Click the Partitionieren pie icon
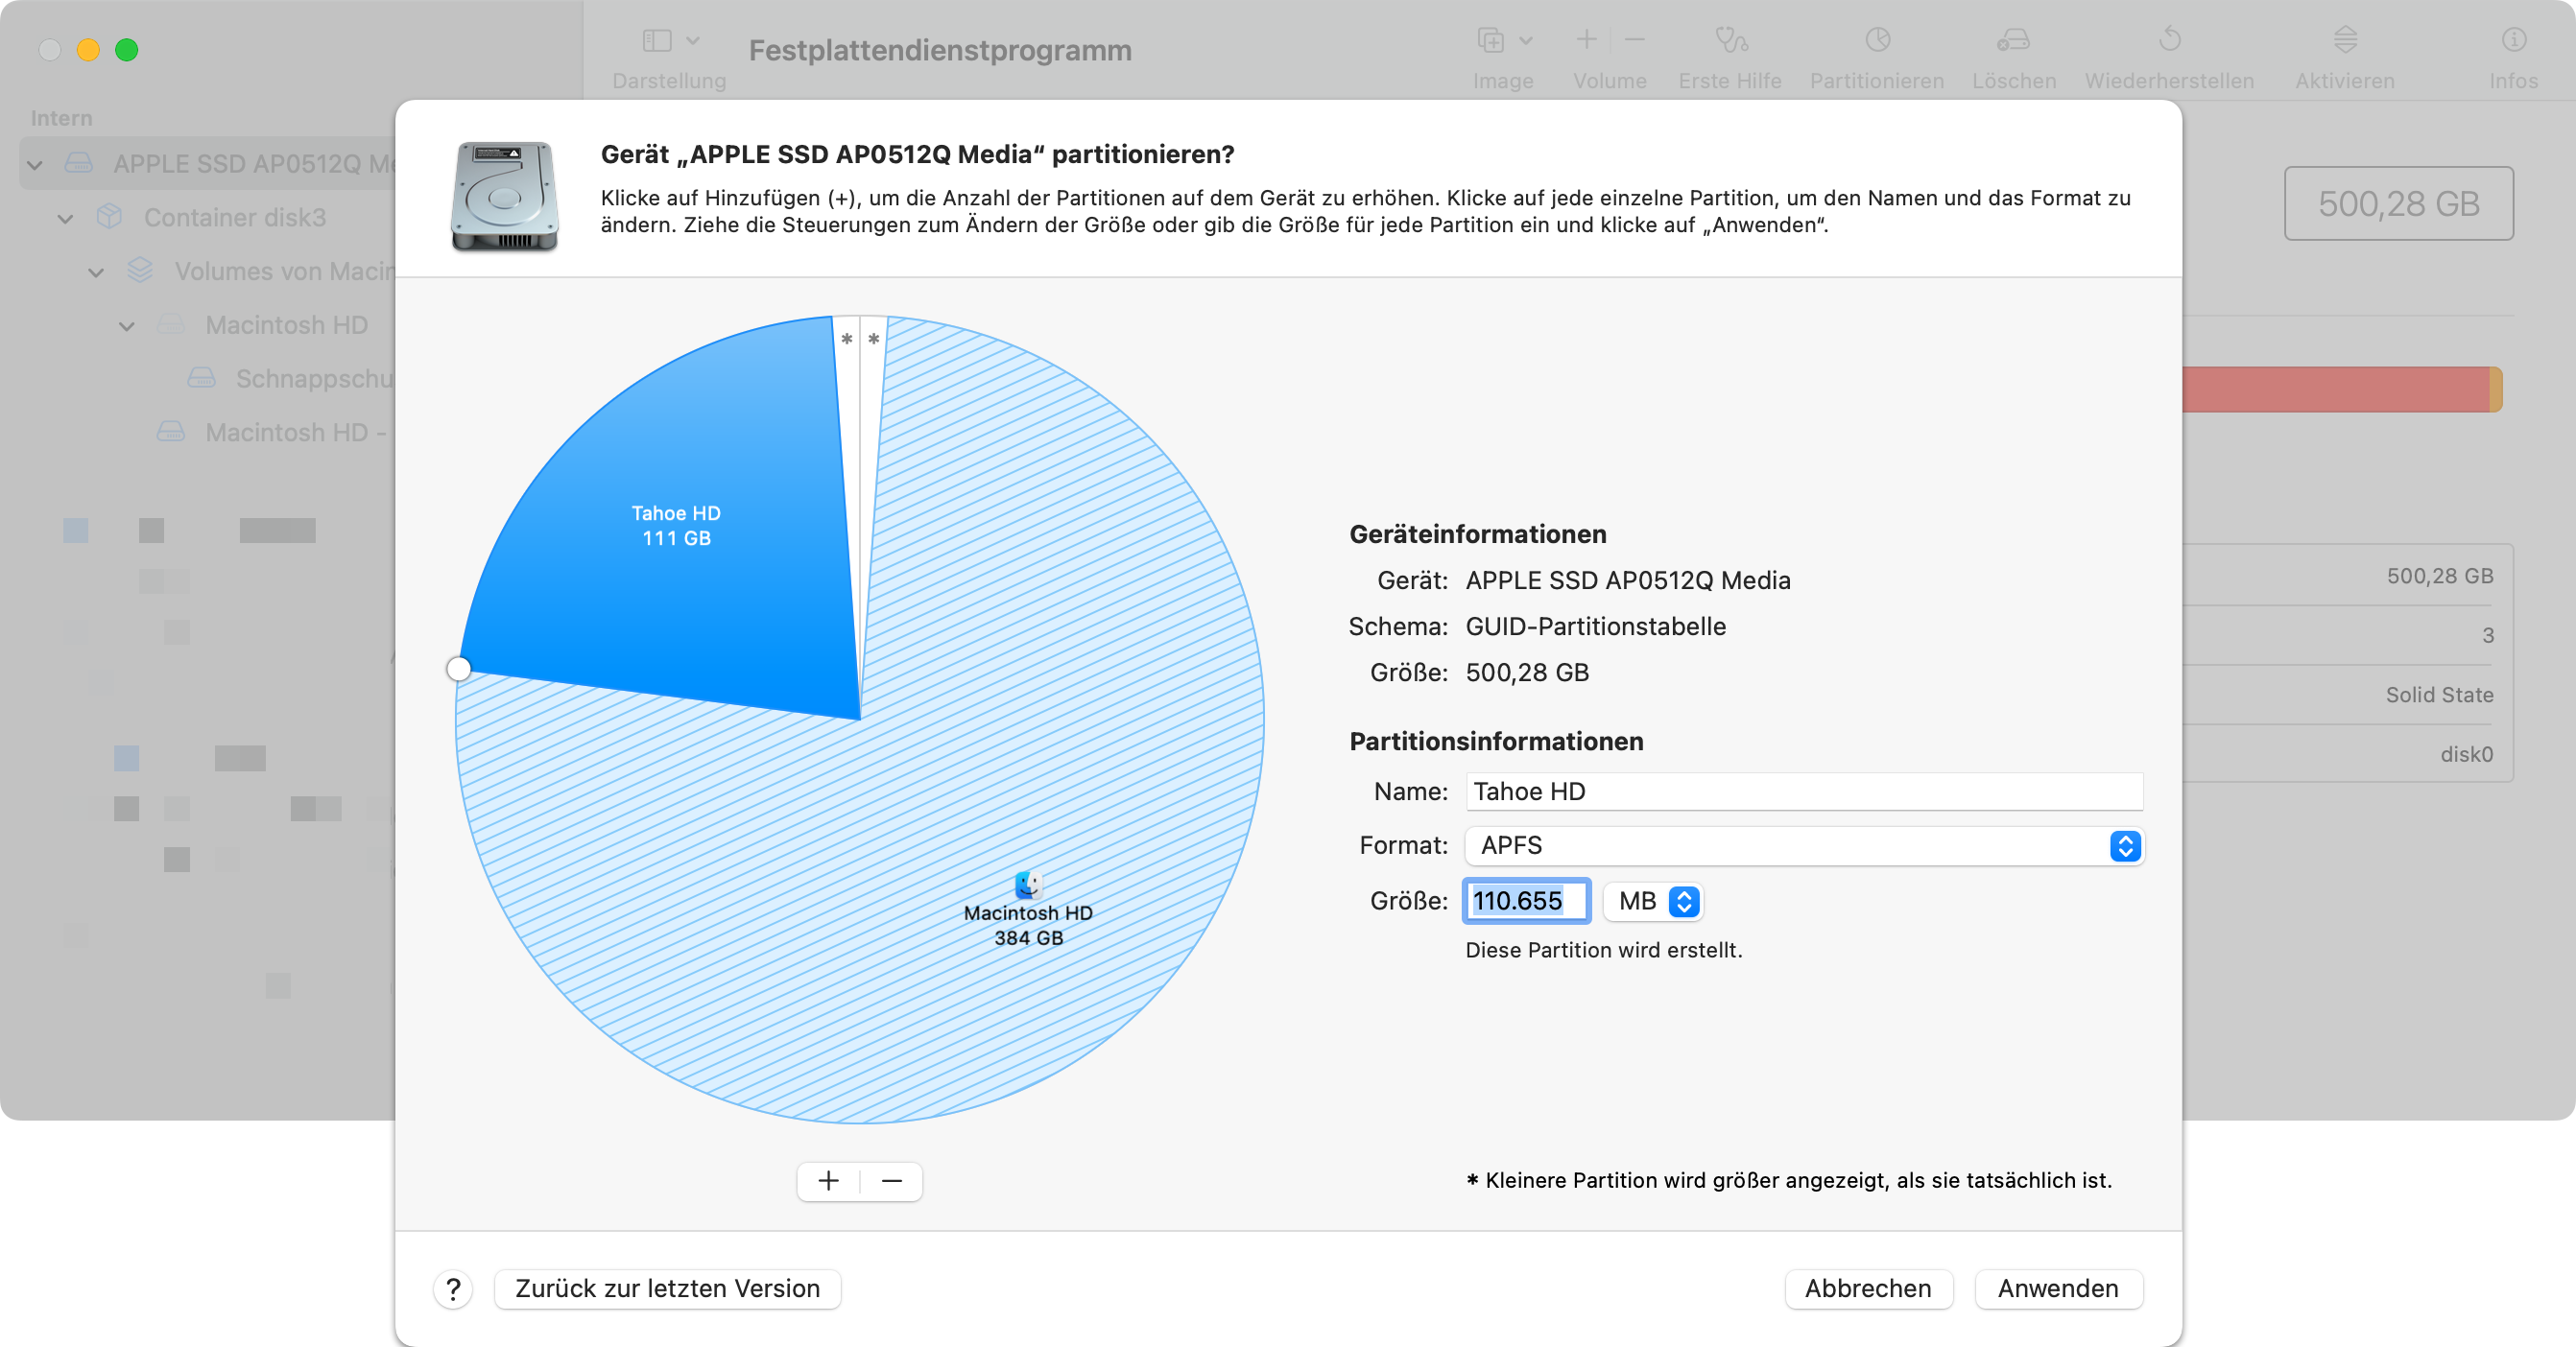 1877,40
